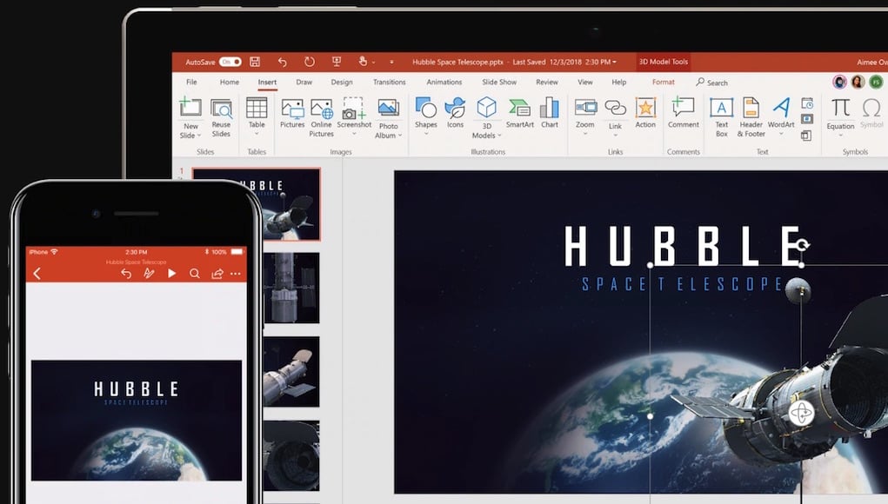This screenshot has height=504, width=888.
Task: Insert a Chart
Action: pos(550,113)
